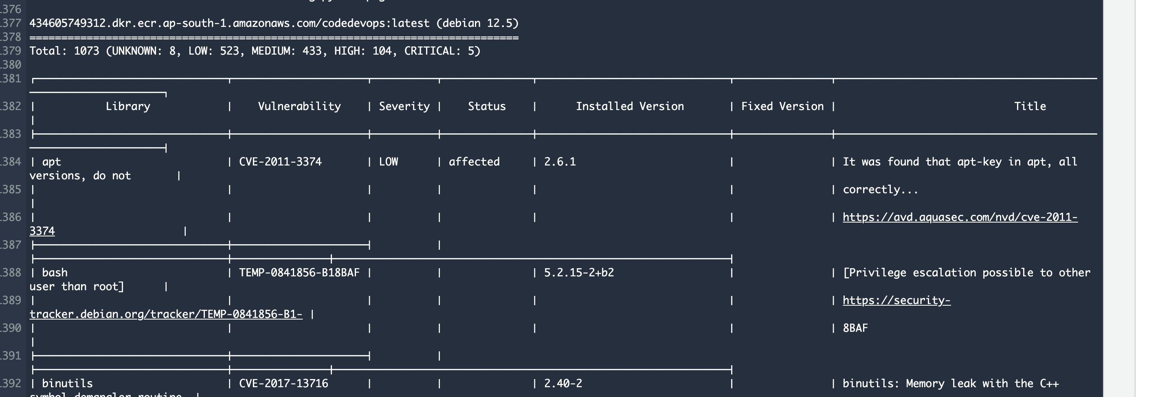This screenshot has height=397, width=1160.
Task: Click the binutils Memory leak title text
Action: (x=951, y=384)
